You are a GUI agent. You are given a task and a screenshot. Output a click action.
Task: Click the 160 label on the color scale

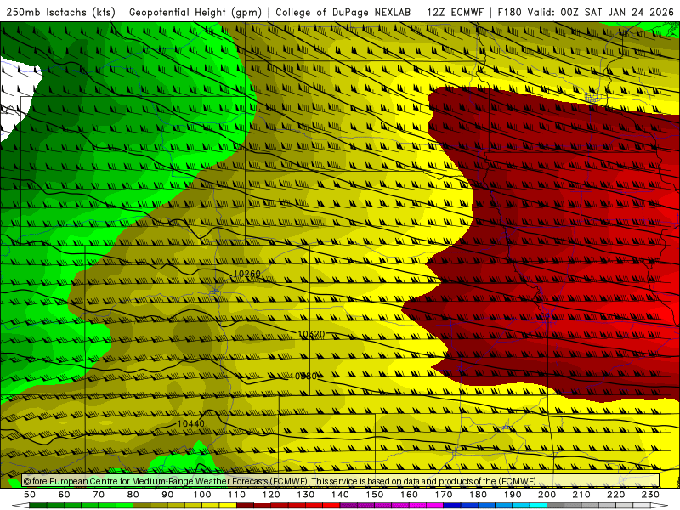409,495
